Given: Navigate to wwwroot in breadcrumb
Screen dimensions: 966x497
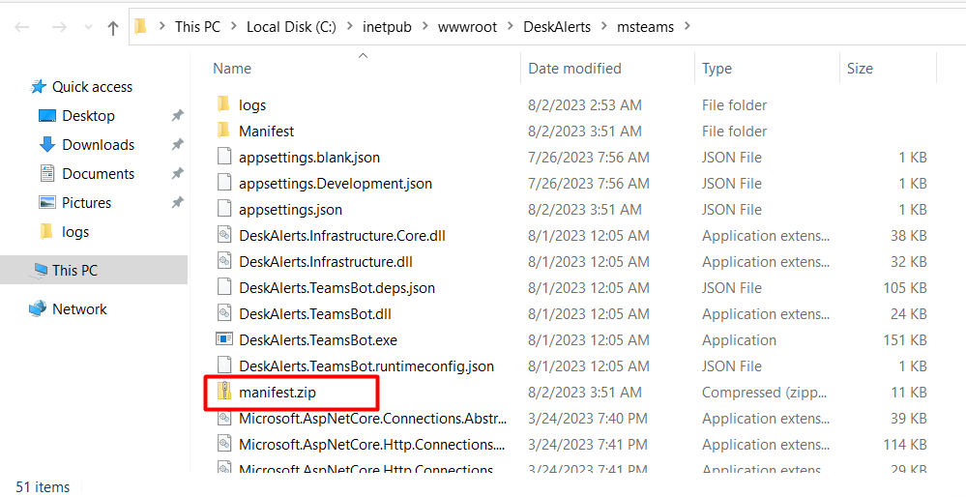Looking at the screenshot, I should click(467, 26).
